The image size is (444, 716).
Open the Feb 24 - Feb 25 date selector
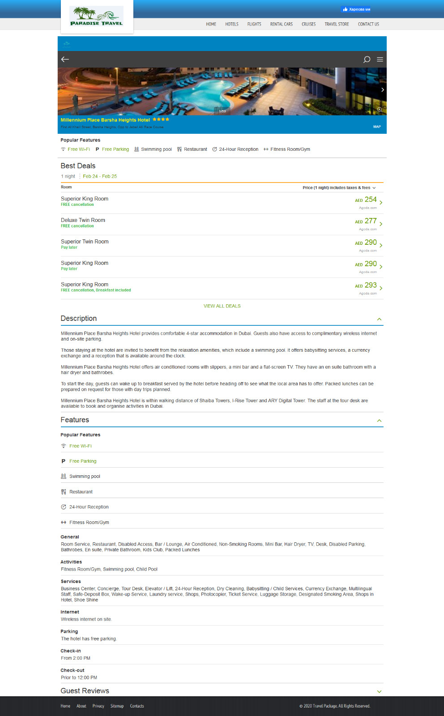pyautogui.click(x=100, y=176)
